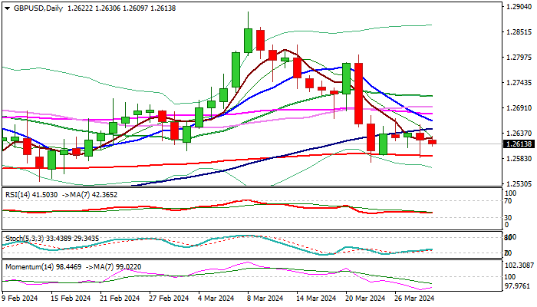Click the 4 Mar 2024 date label
This screenshot has width=537, height=307.
[217, 299]
